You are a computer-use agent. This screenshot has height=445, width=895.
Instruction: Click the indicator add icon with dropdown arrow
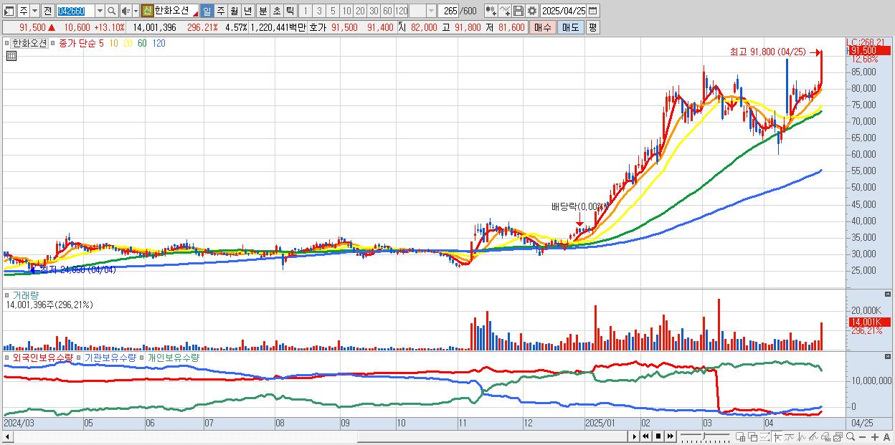click(491, 11)
